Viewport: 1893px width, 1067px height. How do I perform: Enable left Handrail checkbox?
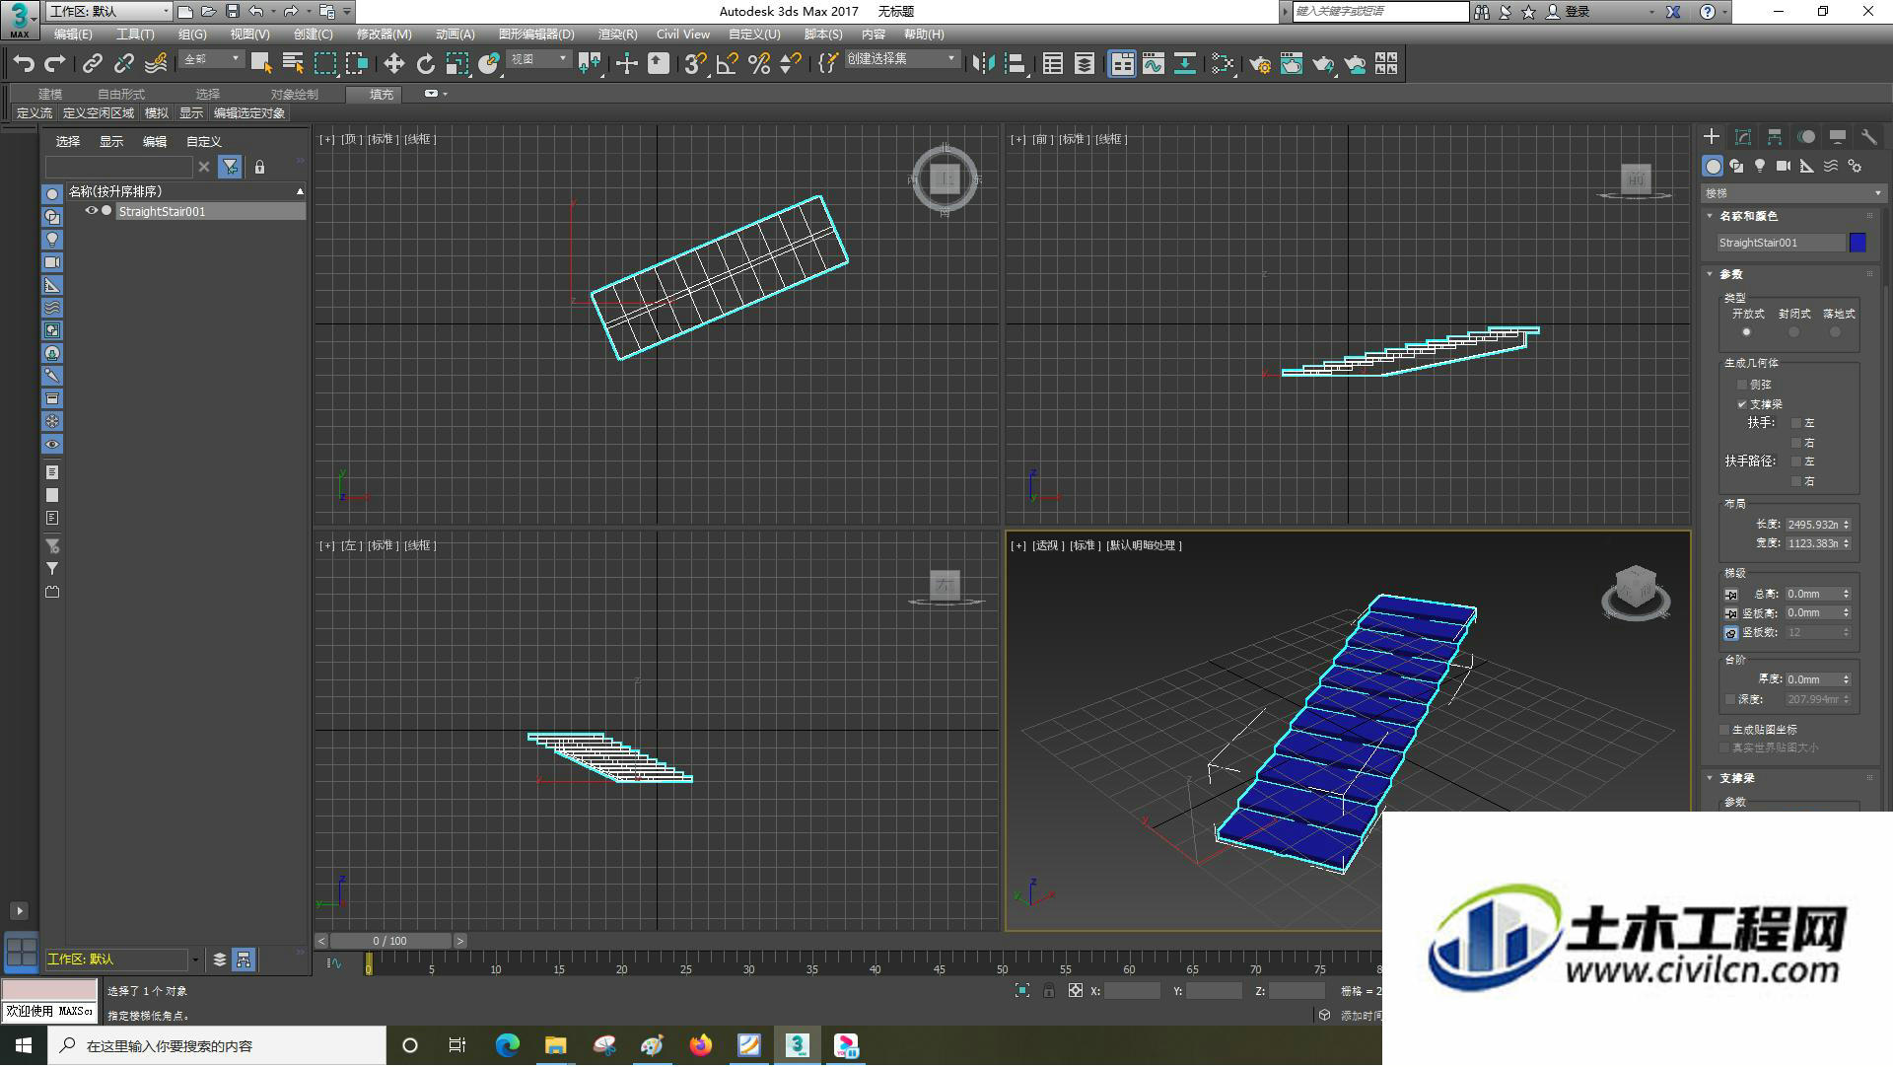point(1796,423)
